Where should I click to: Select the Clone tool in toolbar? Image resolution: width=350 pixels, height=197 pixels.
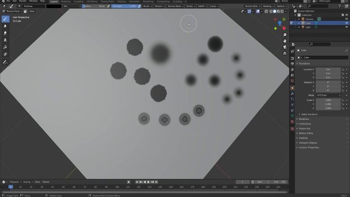click(x=5, y=40)
